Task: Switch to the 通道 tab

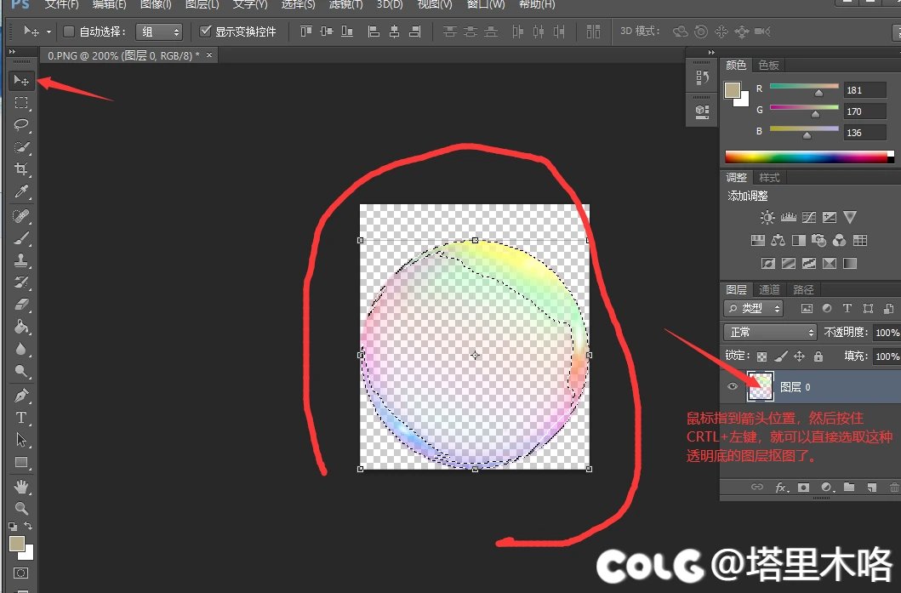Action: point(769,289)
